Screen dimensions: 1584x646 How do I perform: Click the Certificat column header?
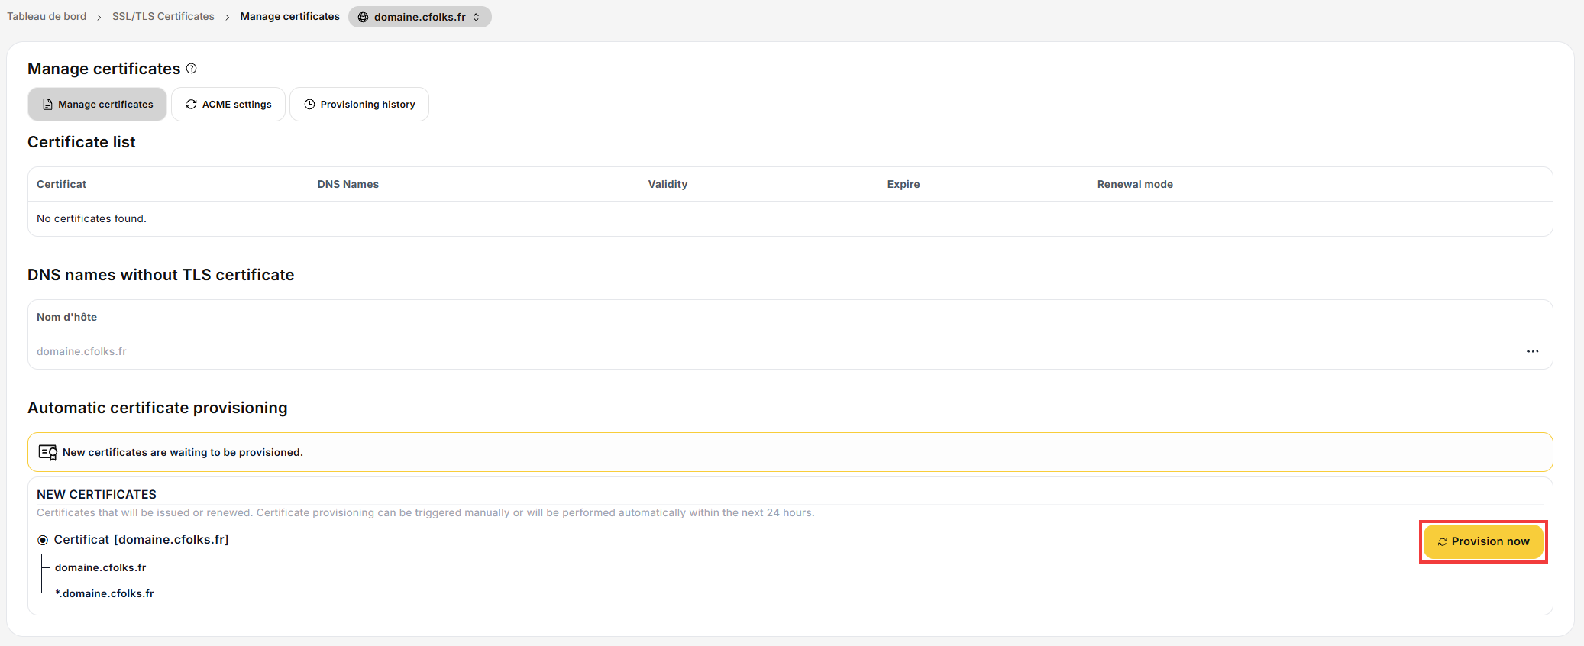pos(61,184)
